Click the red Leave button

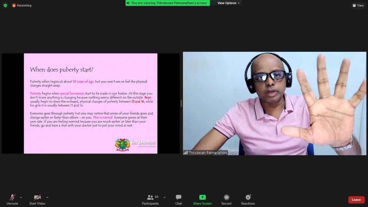tap(356, 200)
